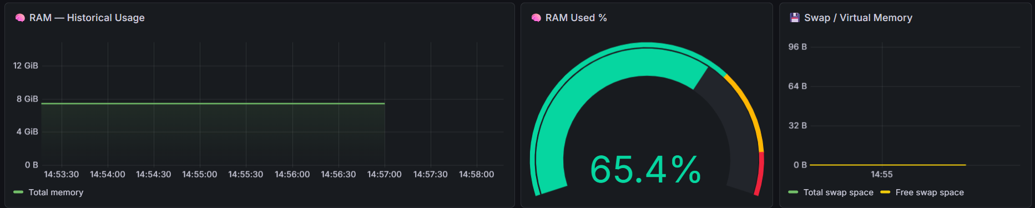Image resolution: width=1035 pixels, height=208 pixels.
Task: Click the 4 GiB y-axis label
Action: click(x=27, y=131)
